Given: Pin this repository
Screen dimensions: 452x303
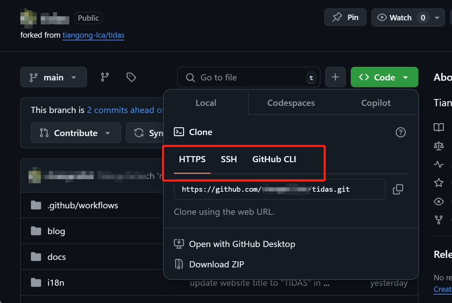Looking at the screenshot, I should click(345, 17).
